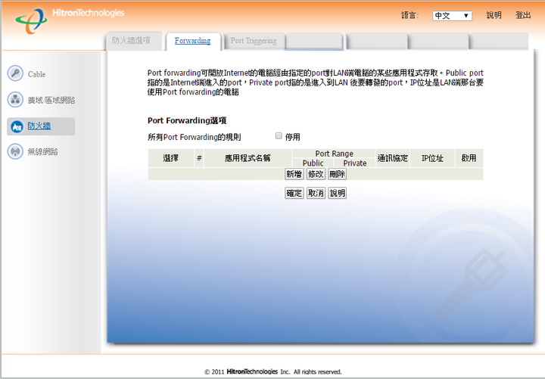Switch to the Port Triggering tab

(254, 41)
